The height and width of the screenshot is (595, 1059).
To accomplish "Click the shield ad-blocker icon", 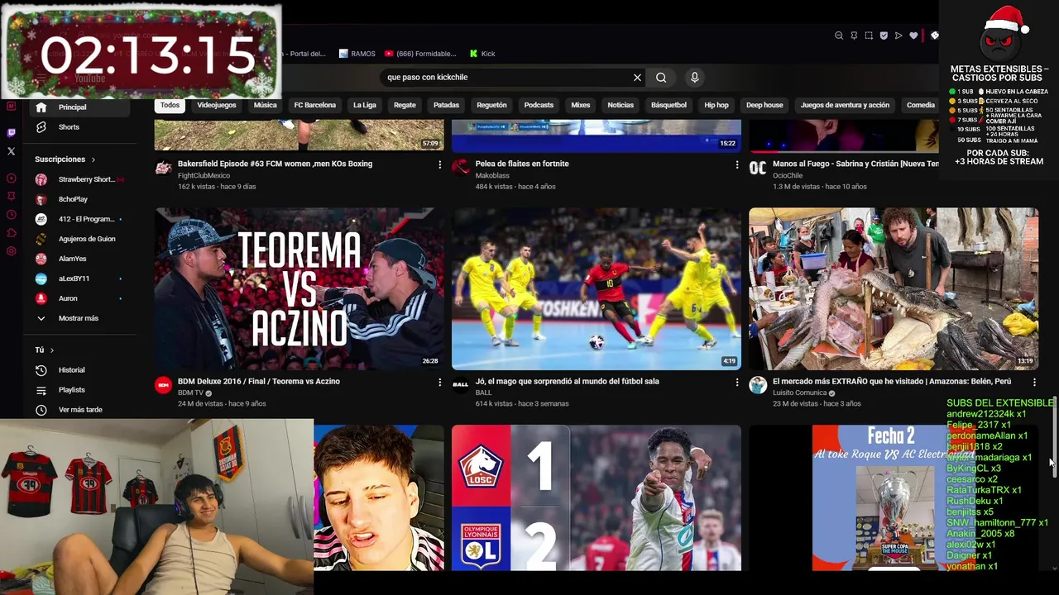I will [x=884, y=36].
